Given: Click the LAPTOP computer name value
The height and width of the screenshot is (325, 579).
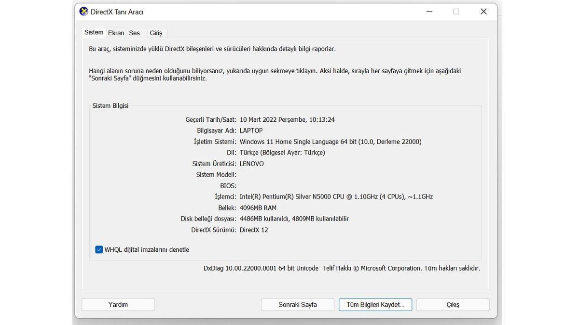Looking at the screenshot, I should tap(251, 130).
